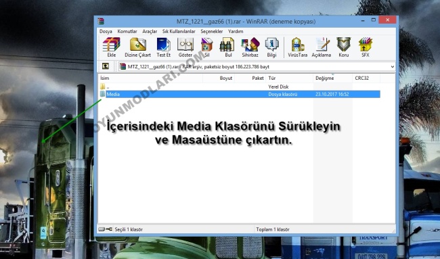Screen dimensions: 440x259
Task: Go up one folder level button
Action: 105,66
